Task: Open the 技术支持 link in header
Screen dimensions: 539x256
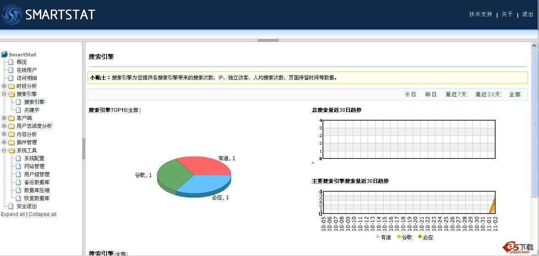Action: coord(480,14)
